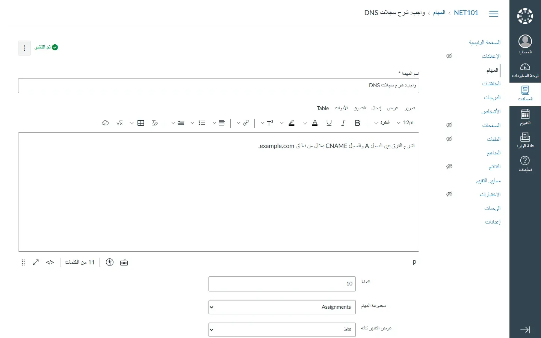Expand the text color options arrow
541x338 pixels.
[x=305, y=123]
